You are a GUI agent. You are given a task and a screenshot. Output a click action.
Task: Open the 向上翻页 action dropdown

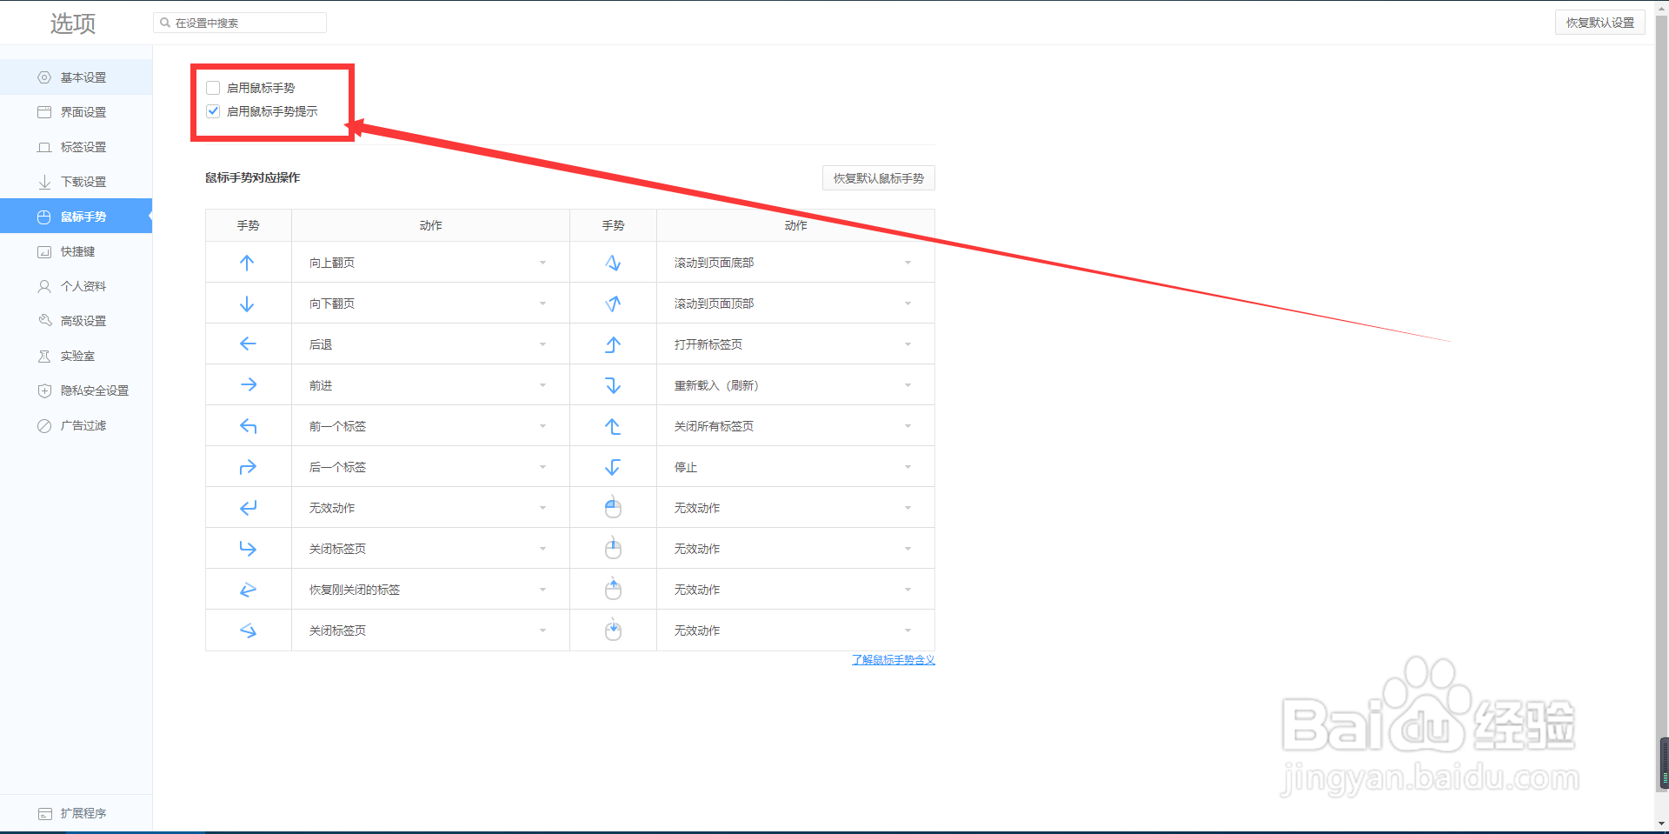[430, 263]
